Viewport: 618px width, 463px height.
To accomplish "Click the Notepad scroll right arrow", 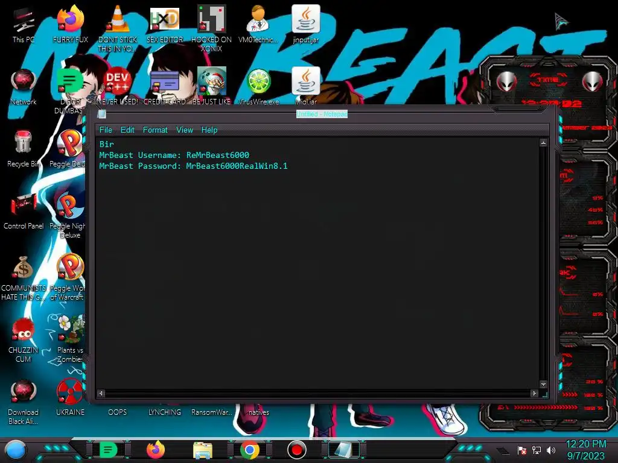I will pos(535,393).
